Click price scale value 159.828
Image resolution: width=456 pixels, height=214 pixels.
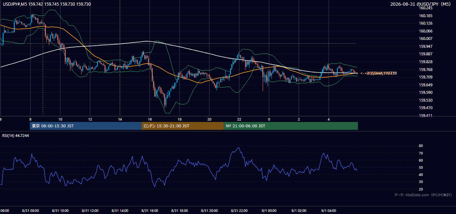426,62
